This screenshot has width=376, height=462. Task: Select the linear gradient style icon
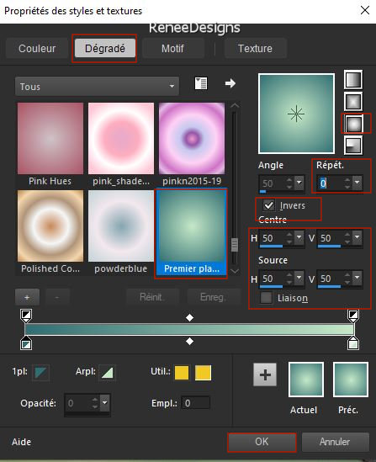click(x=353, y=80)
